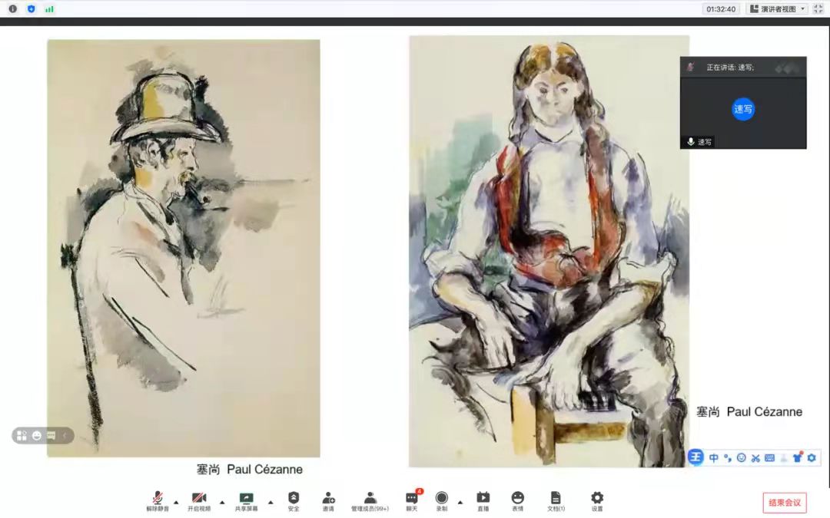
Task: Open grid layout icon in floating mini toolbar
Action: point(22,436)
